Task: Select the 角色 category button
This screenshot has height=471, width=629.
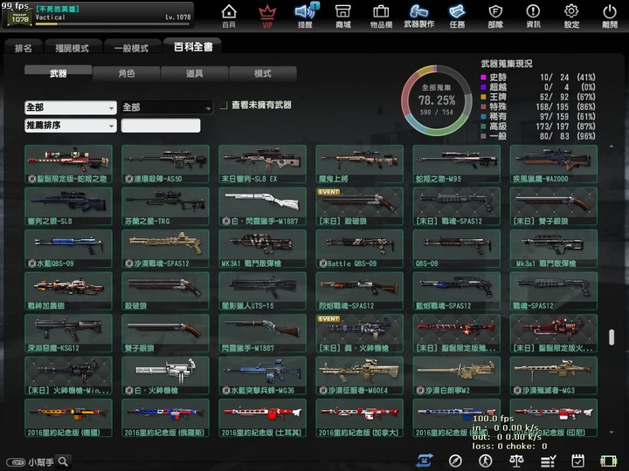Action: 126,73
